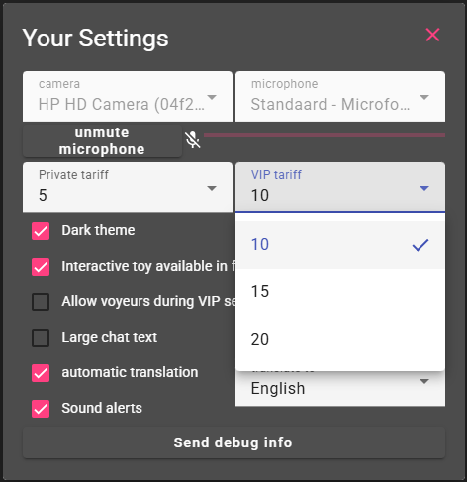Enable the Large chat text checkbox
467x482 pixels.
coord(41,338)
